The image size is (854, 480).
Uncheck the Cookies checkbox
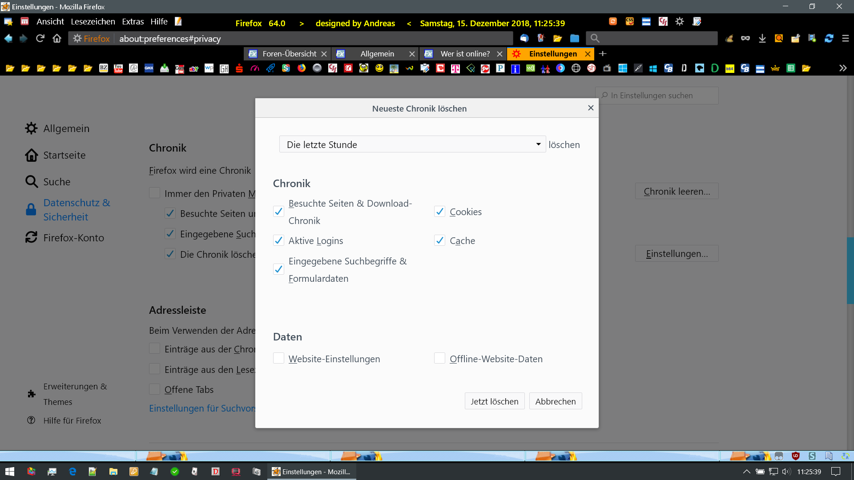coord(439,212)
